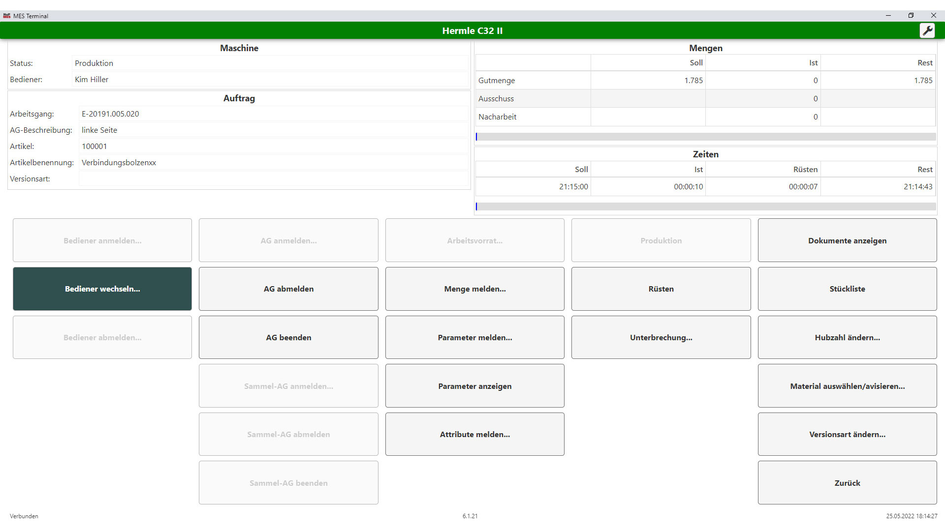Show Parameter anzeigen
Viewport: 945px width, 531px height.
[474, 386]
